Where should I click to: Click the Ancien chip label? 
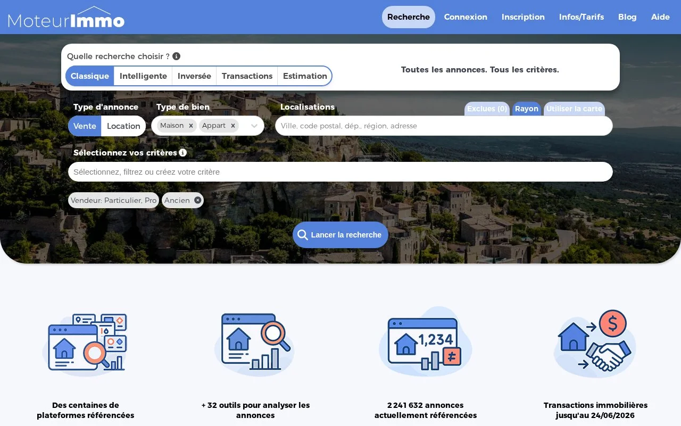[x=177, y=200]
